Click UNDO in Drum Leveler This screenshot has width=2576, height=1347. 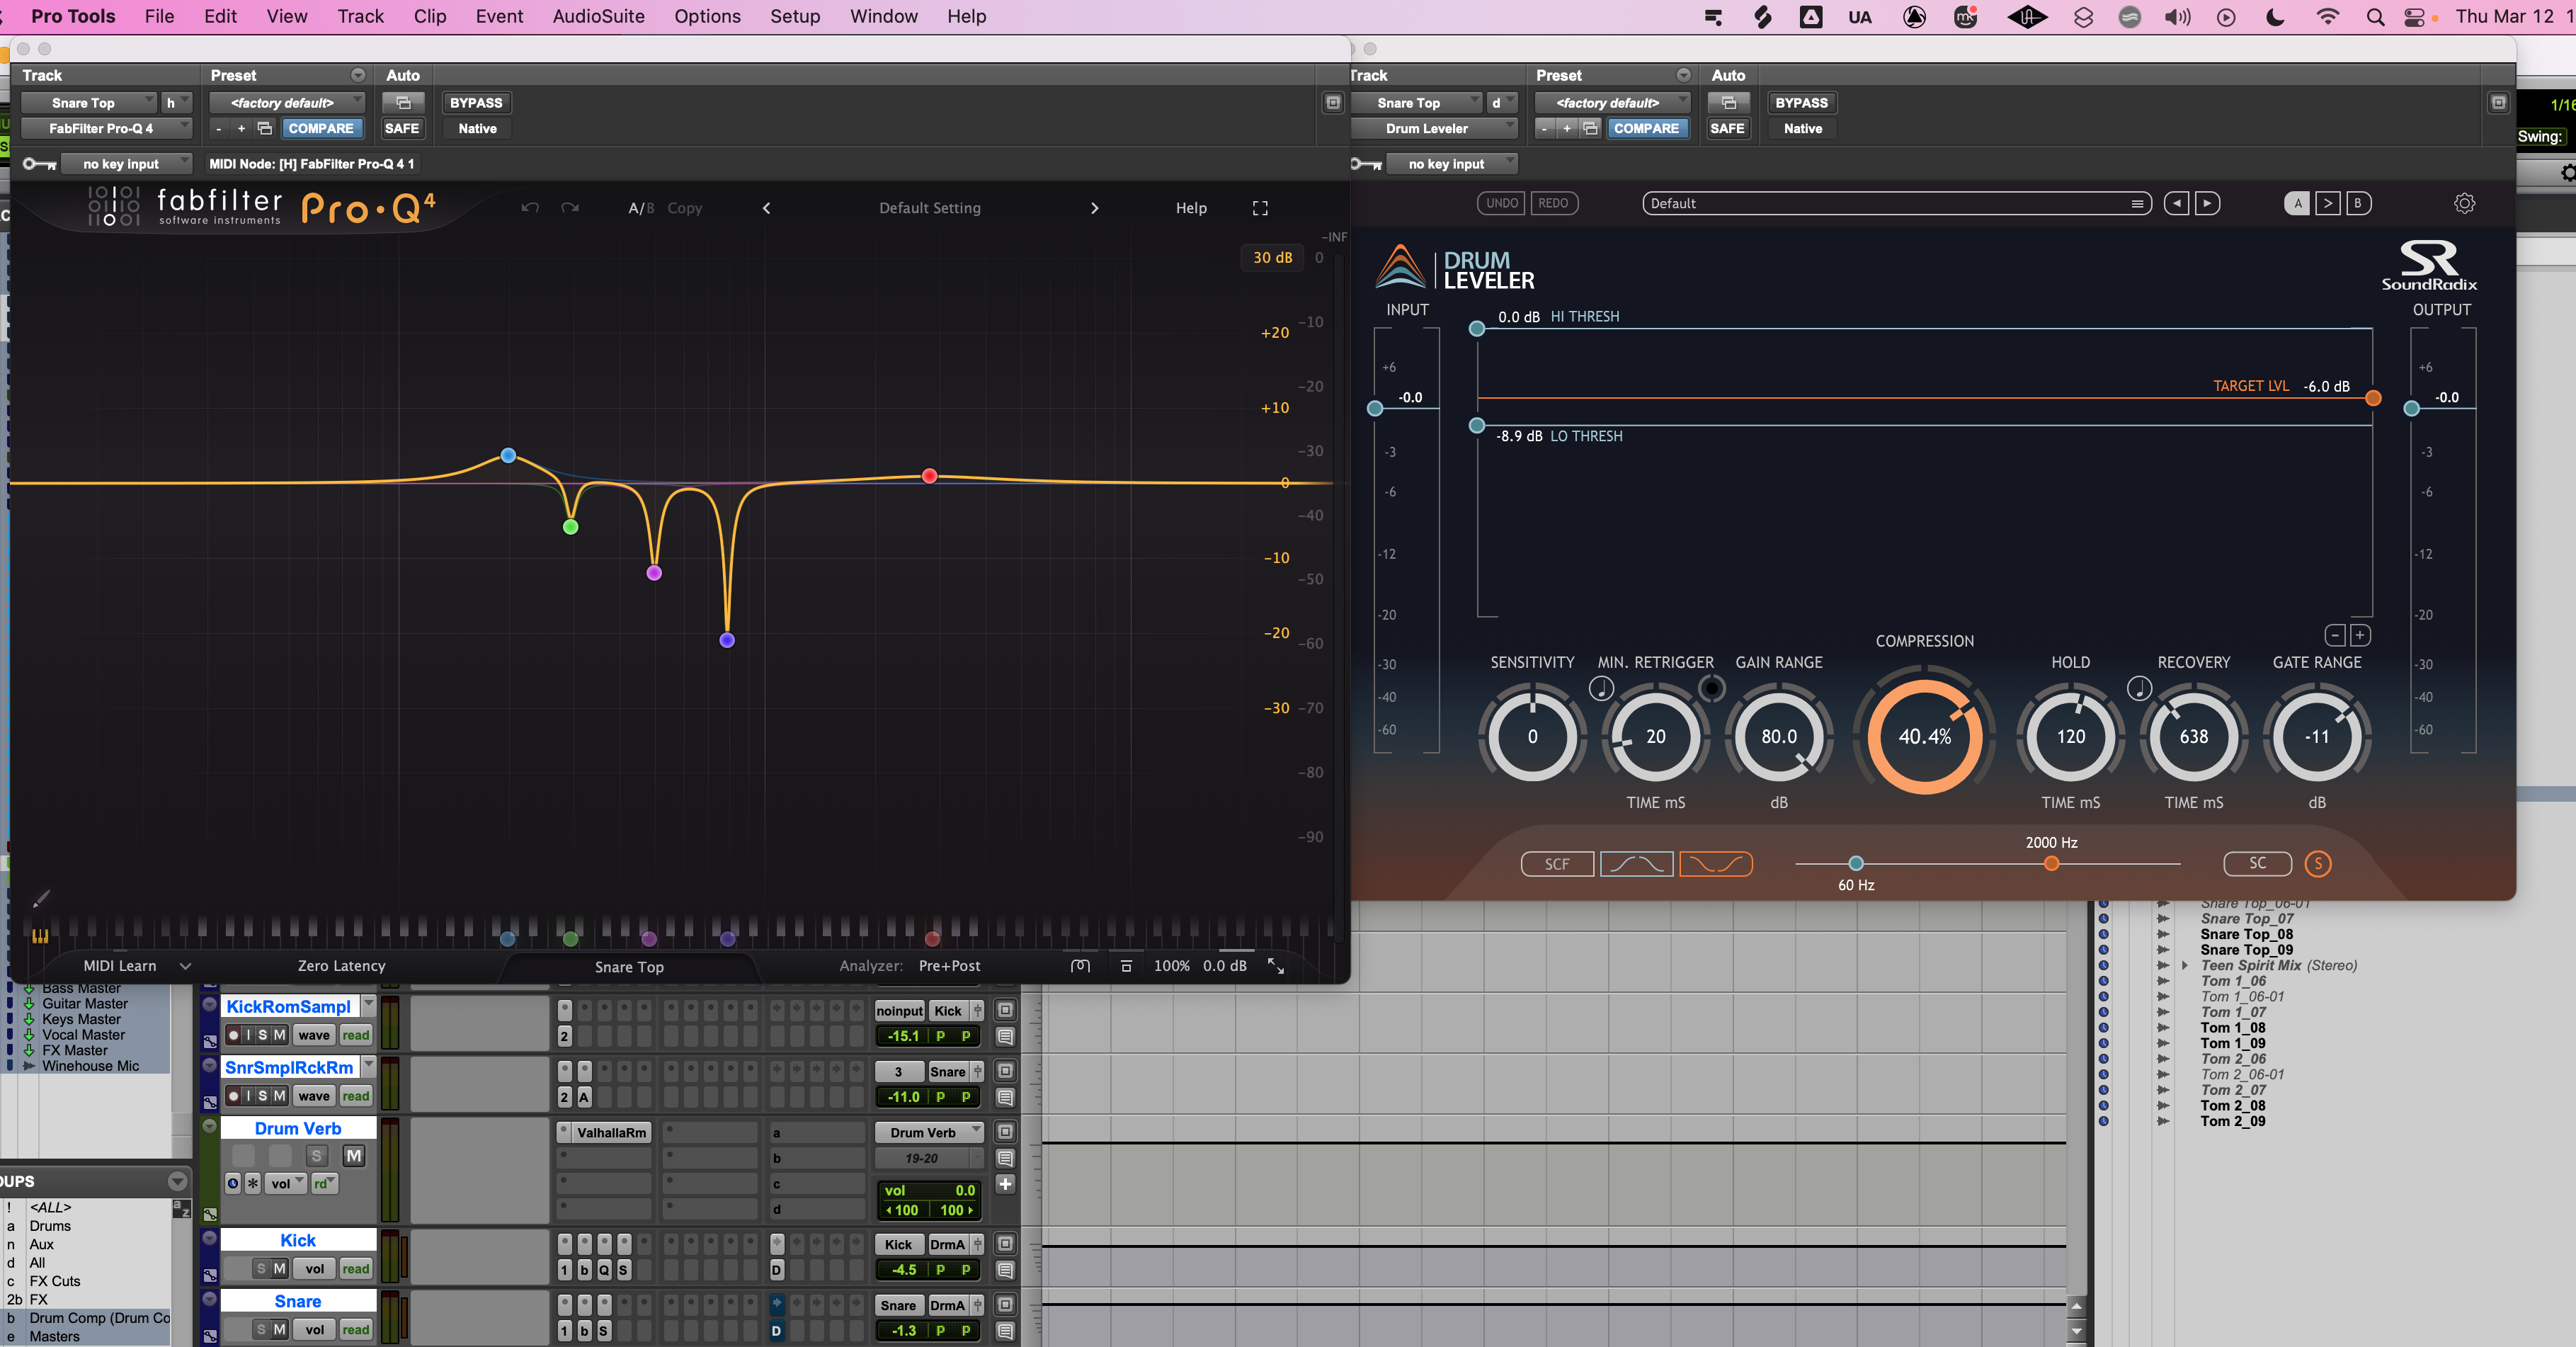1502,203
